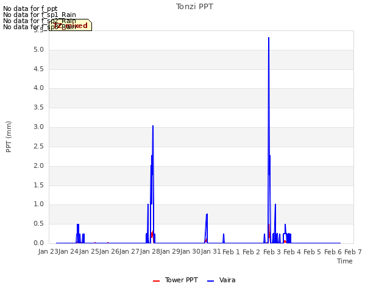
Task: Click the Feb 7 x-axis tick label
Action: 353,252
